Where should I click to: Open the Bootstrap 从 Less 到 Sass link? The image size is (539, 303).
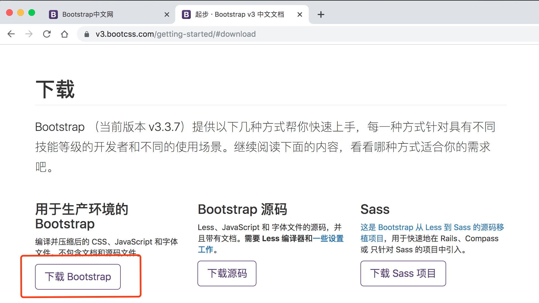tap(432, 228)
